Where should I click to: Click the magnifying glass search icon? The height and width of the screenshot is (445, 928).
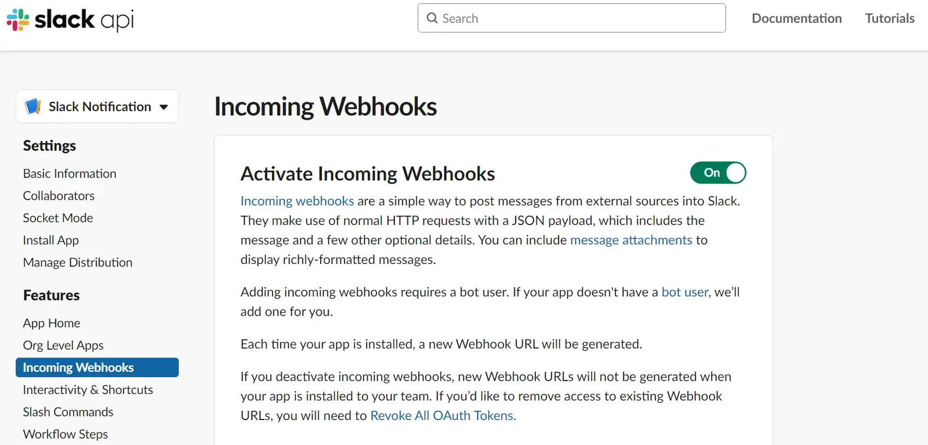(x=432, y=18)
